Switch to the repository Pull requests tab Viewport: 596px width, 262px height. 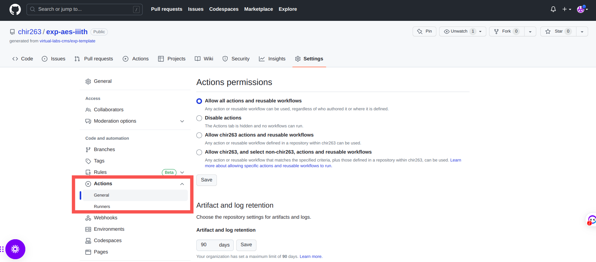pyautogui.click(x=94, y=59)
